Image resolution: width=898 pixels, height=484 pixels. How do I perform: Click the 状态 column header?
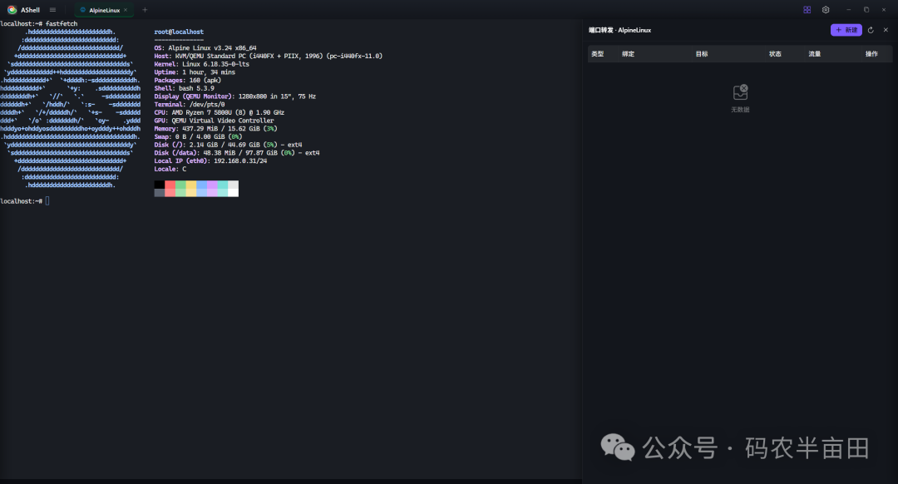click(x=775, y=54)
